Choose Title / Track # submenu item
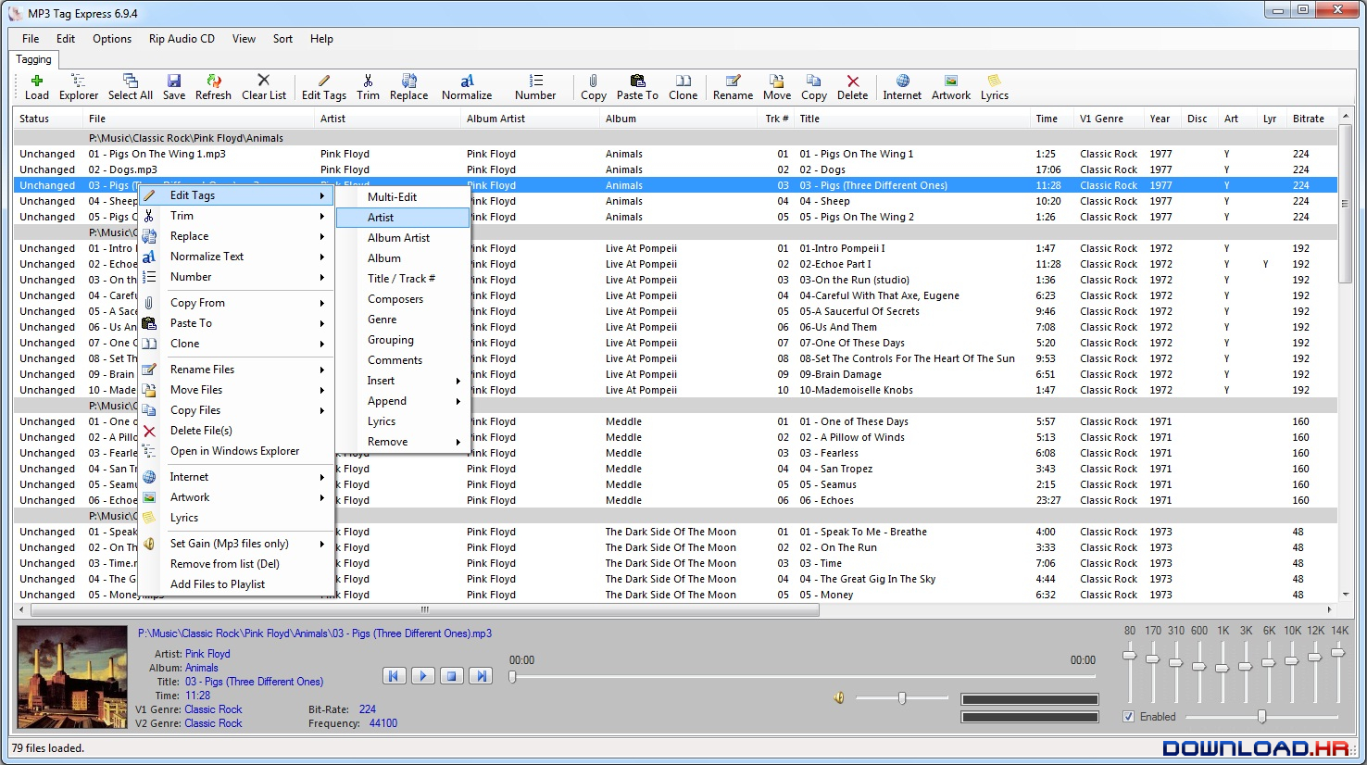 coord(403,279)
